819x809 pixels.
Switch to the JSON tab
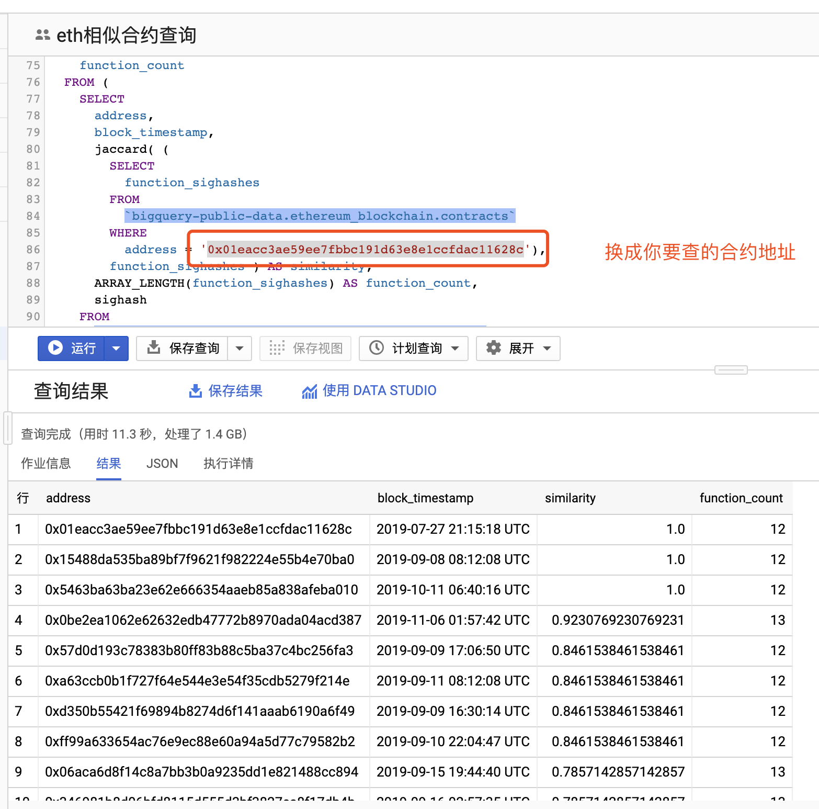pos(162,464)
